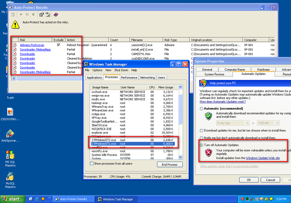The image size is (291, 203).
Task: Open the Shut Down menu
Action: (121, 70)
